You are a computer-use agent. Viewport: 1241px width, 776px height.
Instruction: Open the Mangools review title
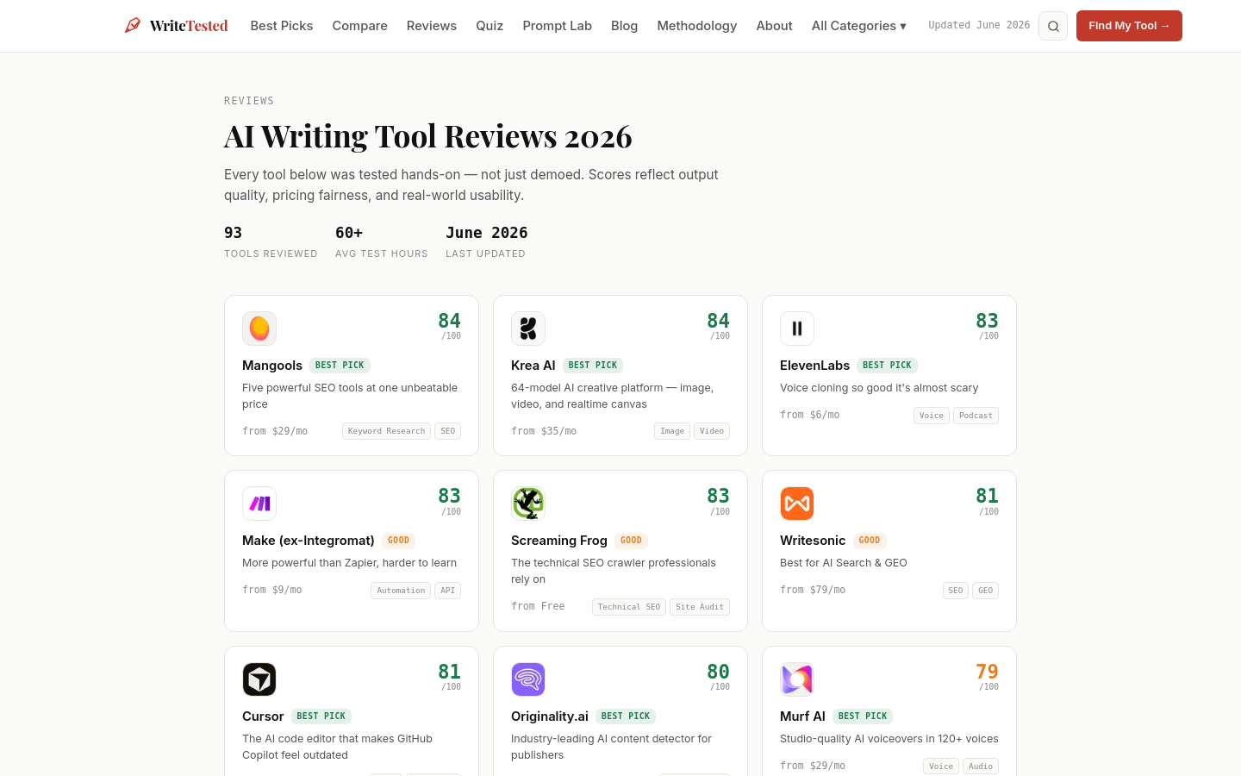(x=272, y=366)
